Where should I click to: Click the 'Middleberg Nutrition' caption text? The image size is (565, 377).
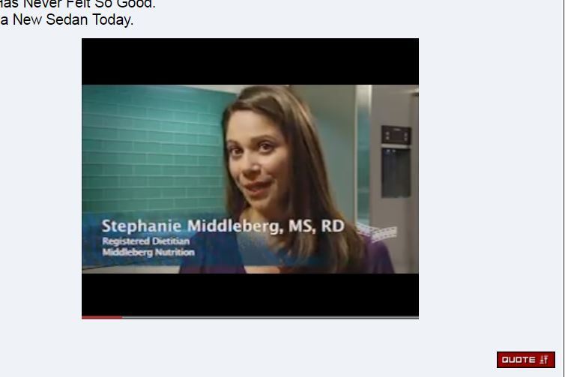[x=148, y=253]
